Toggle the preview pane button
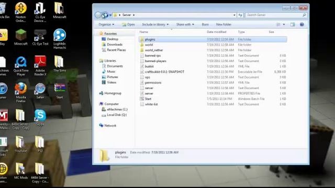The height and width of the screenshot is (188, 335). pos(293,25)
